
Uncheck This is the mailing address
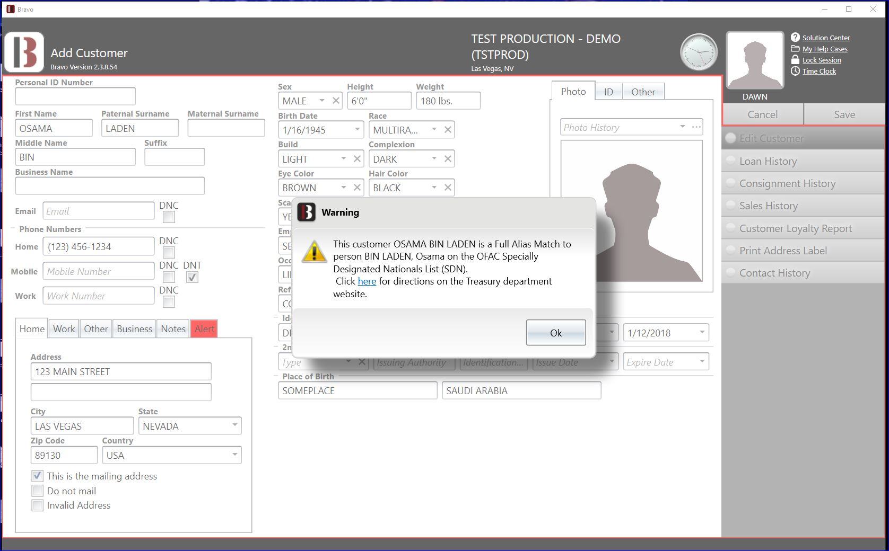pyautogui.click(x=37, y=476)
